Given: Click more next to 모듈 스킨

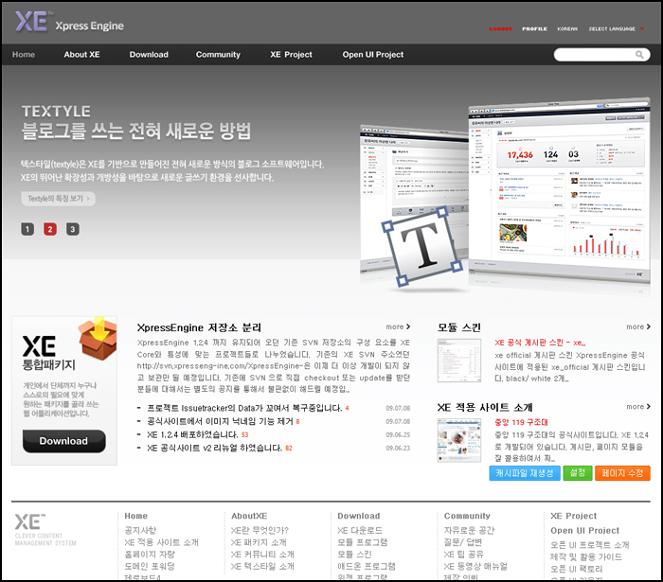Looking at the screenshot, I should tap(638, 326).
